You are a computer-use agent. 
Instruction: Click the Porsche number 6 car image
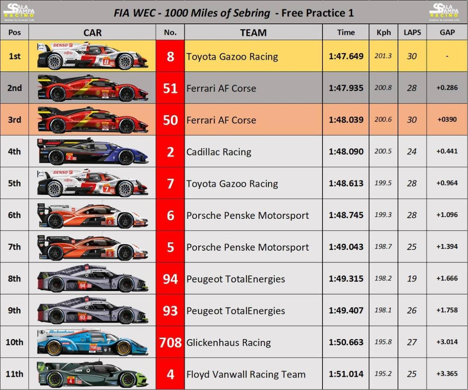pyautogui.click(x=92, y=215)
